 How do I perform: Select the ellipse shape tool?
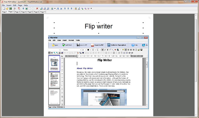[33, 8]
